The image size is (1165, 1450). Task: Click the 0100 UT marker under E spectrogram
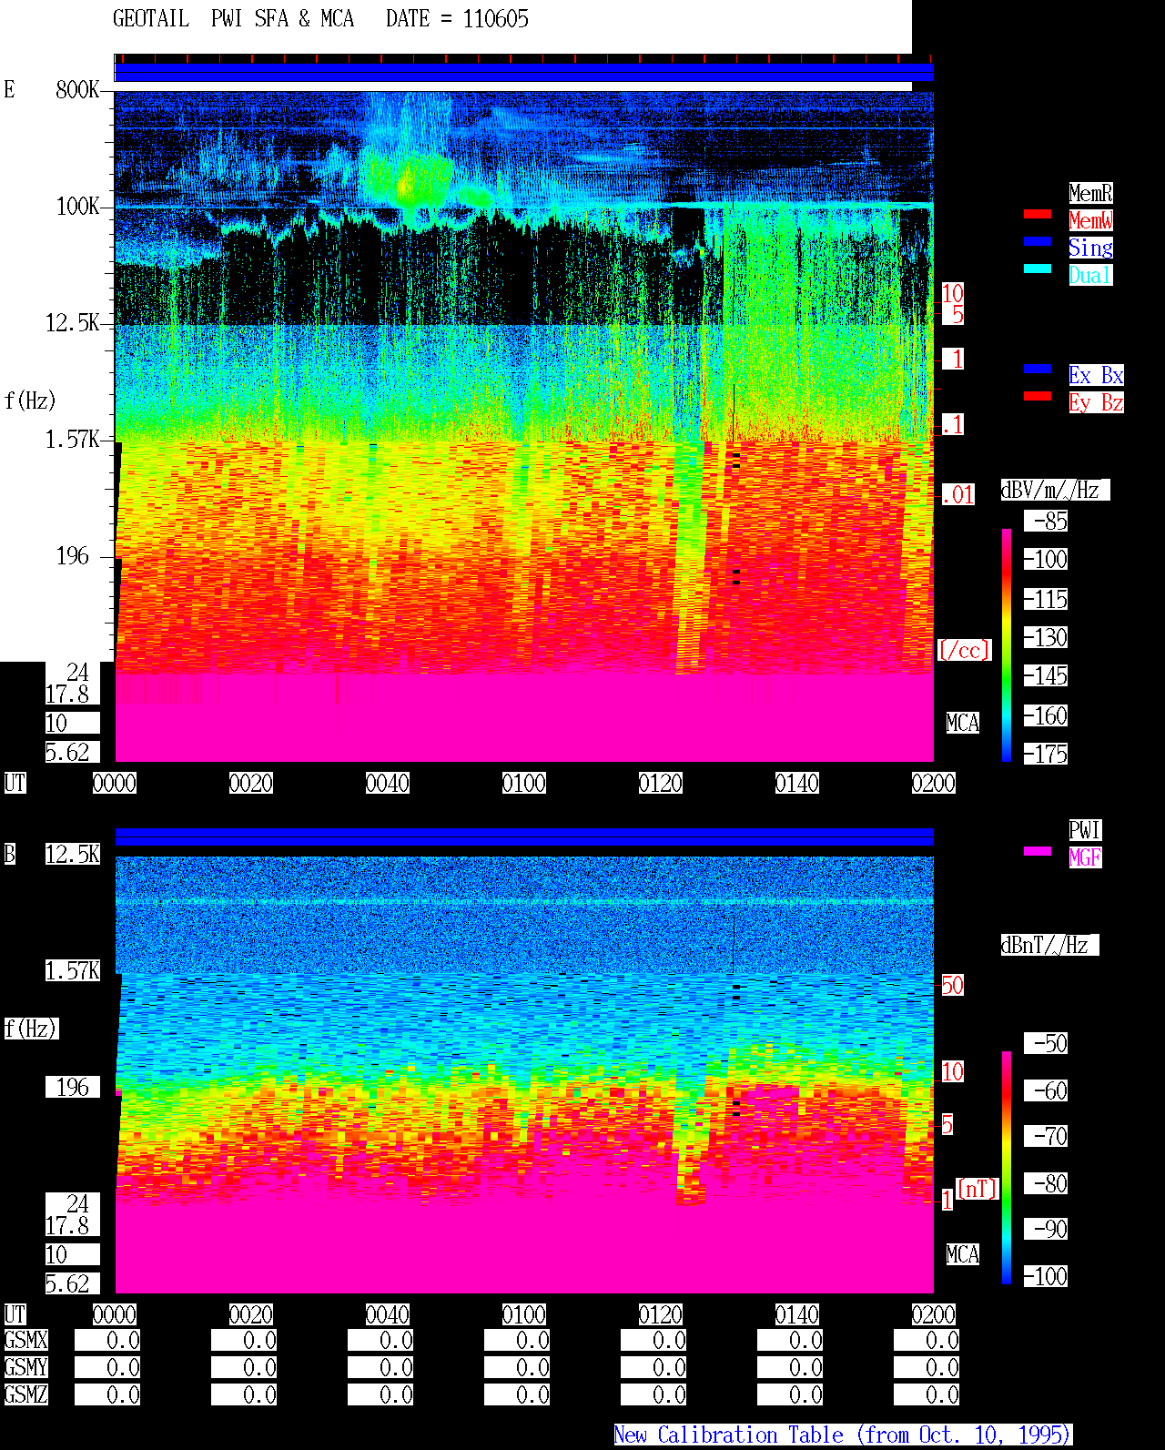pyautogui.click(x=524, y=783)
